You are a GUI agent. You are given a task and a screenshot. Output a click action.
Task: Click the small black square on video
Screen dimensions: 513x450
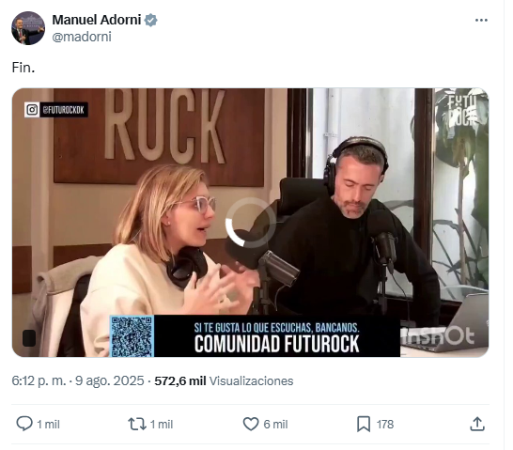[x=29, y=338]
